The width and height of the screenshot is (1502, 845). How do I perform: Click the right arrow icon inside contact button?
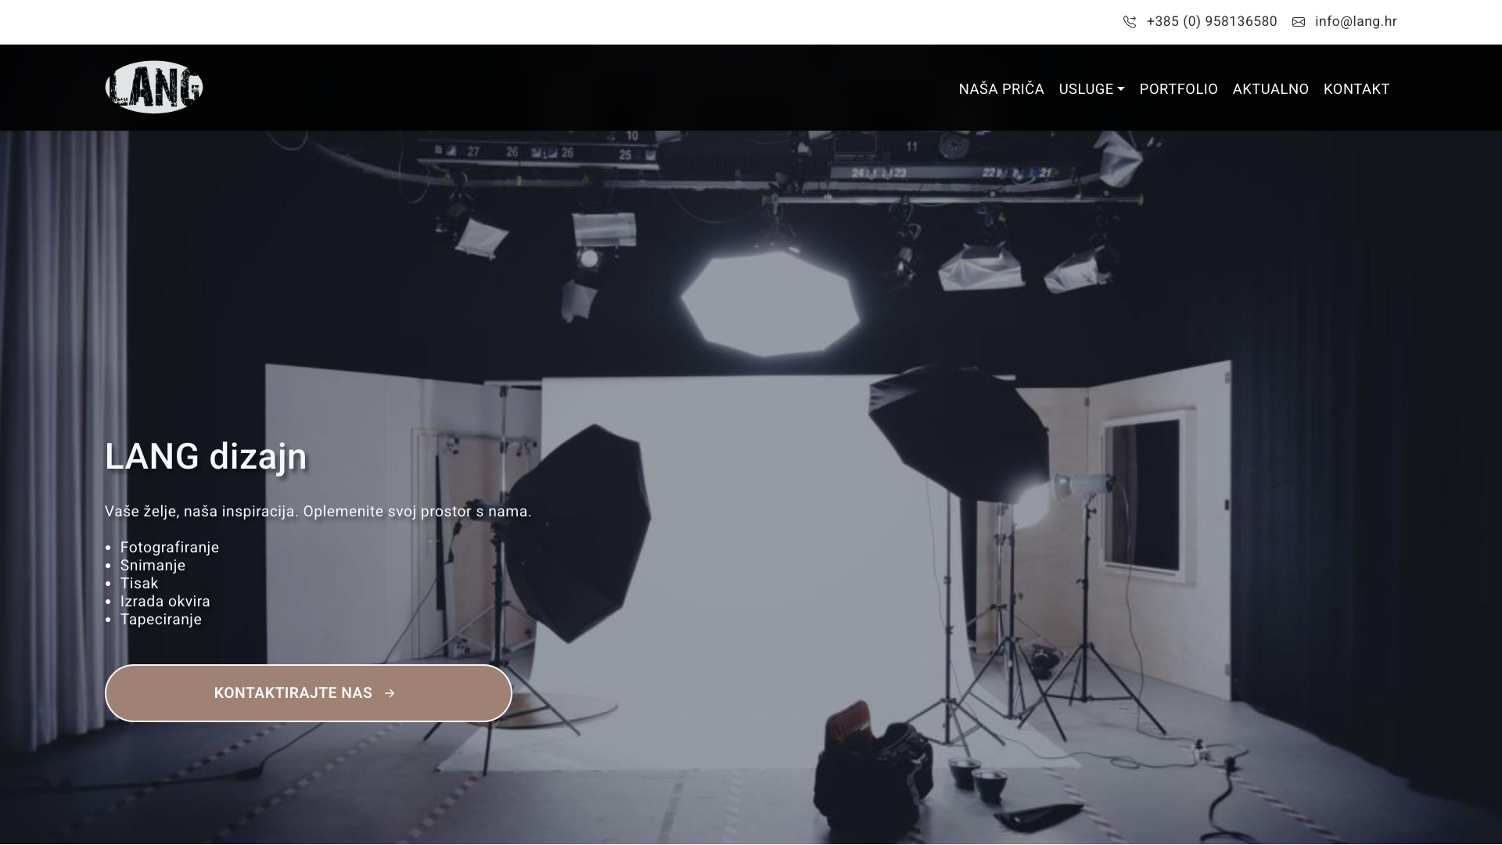point(390,693)
